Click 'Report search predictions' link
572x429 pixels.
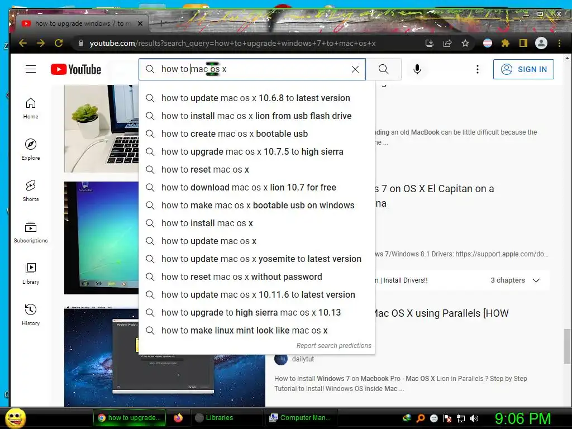click(333, 345)
